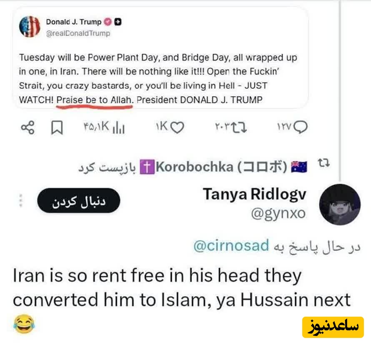
Task: Open the @cirnosad mention link
Action: point(231,245)
